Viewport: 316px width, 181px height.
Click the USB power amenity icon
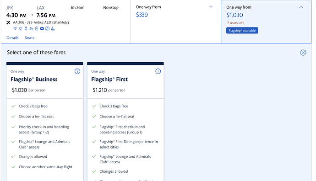coord(26,28)
